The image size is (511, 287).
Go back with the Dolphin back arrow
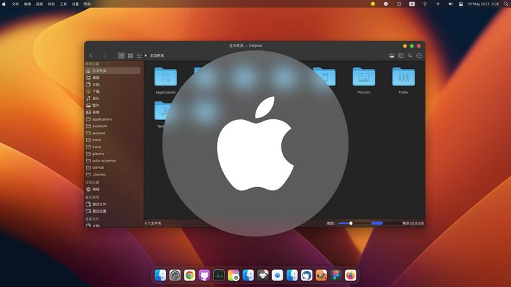tap(92, 56)
